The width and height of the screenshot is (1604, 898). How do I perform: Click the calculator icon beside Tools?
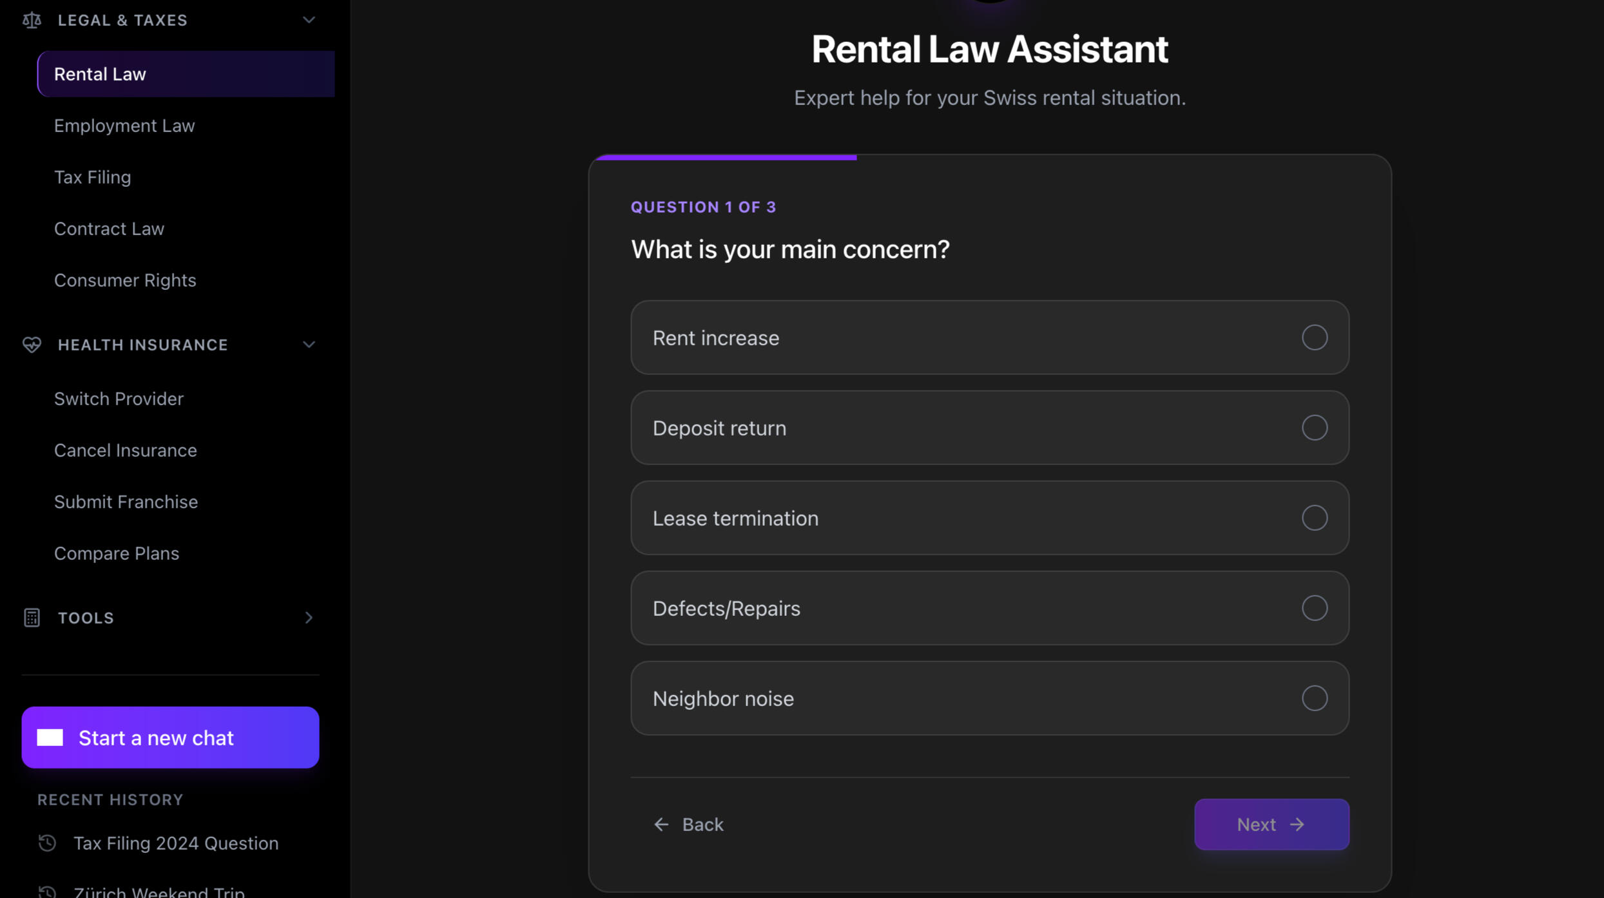click(x=32, y=618)
